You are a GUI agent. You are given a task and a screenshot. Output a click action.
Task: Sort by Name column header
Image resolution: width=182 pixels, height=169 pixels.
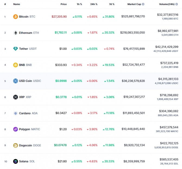[x=17, y=4]
